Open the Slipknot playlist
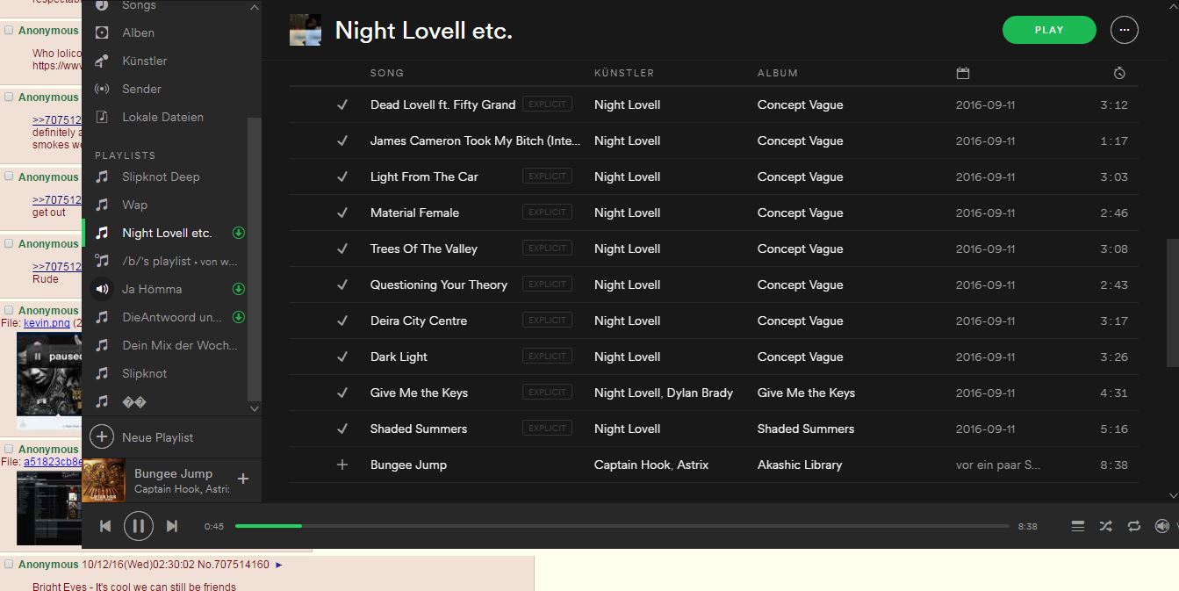1179x591 pixels. point(144,373)
